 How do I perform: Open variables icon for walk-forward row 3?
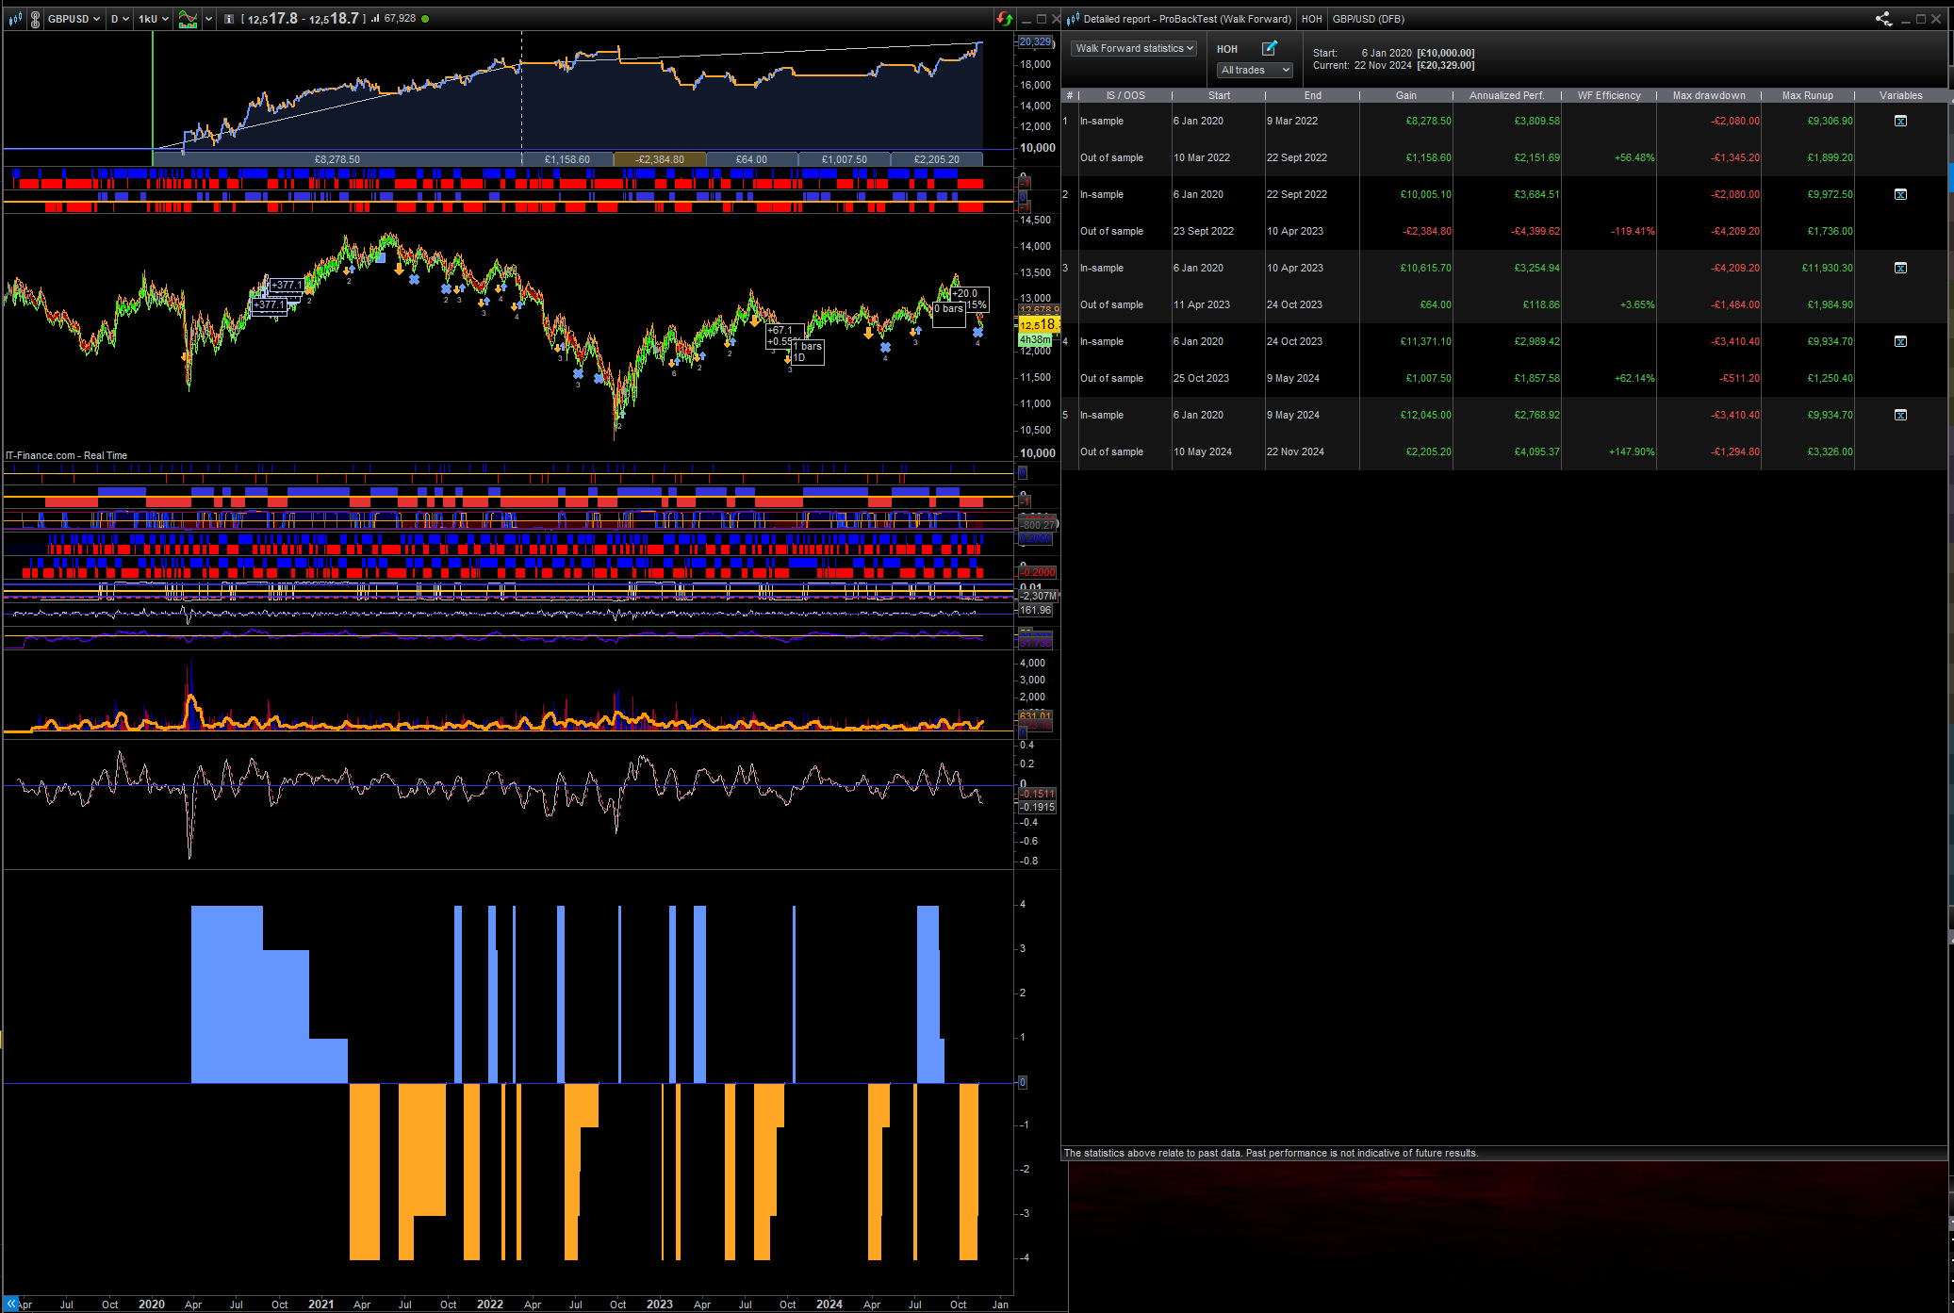[1900, 268]
